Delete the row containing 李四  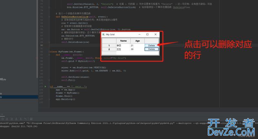click(x=151, y=45)
